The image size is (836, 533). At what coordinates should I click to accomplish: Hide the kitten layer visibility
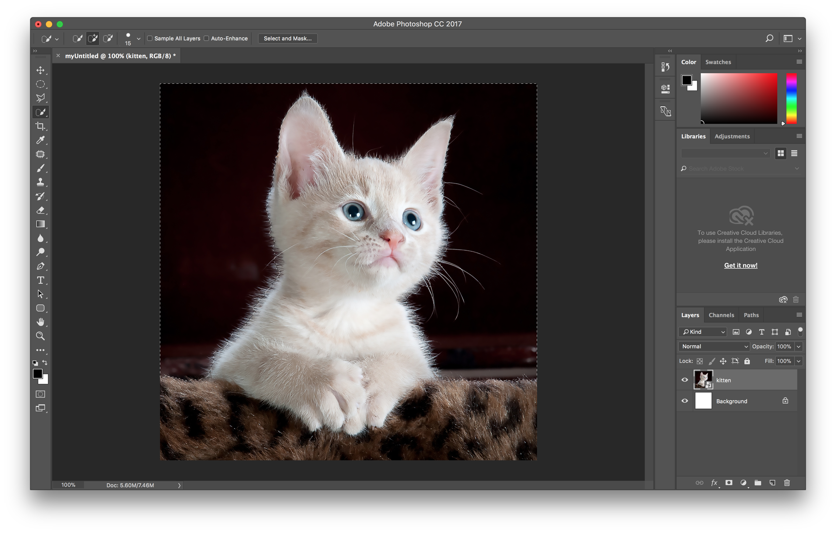[x=684, y=380]
